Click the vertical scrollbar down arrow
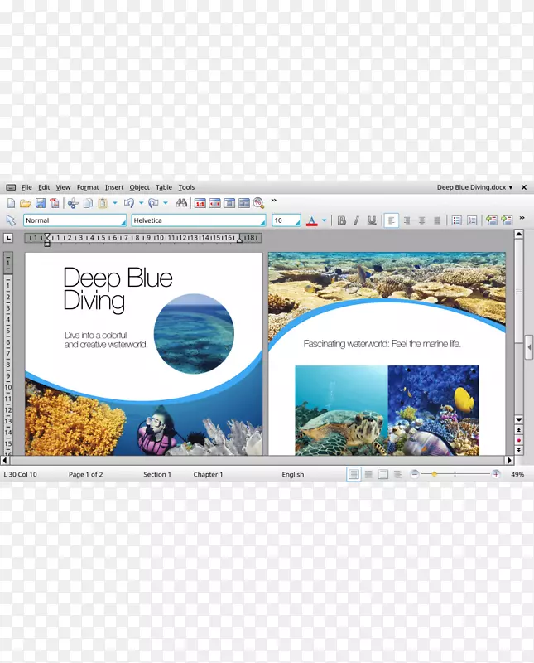 tap(519, 420)
